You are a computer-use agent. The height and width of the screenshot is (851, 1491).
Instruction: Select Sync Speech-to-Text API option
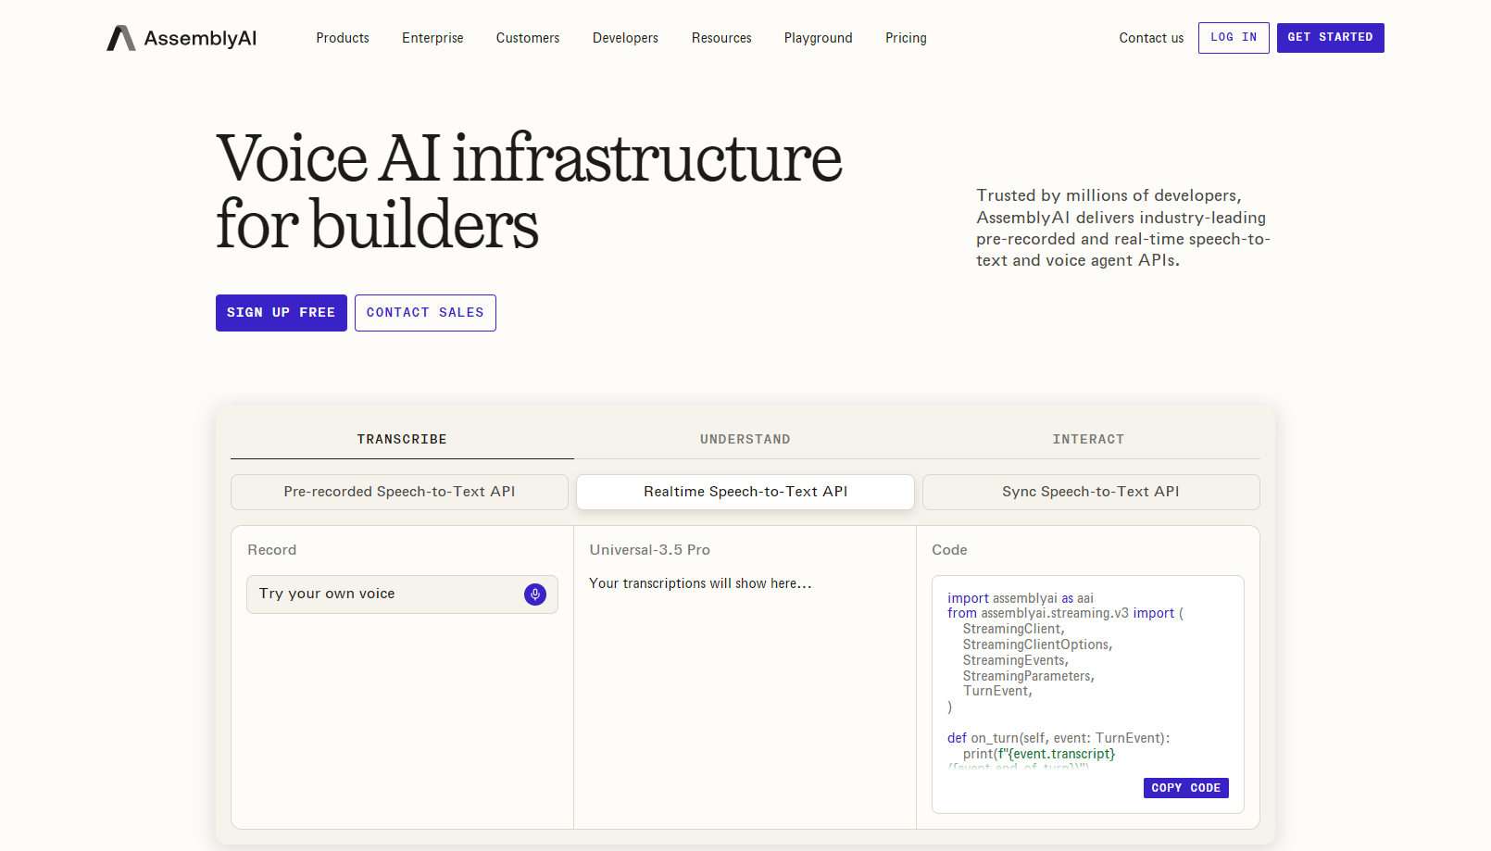click(1091, 492)
